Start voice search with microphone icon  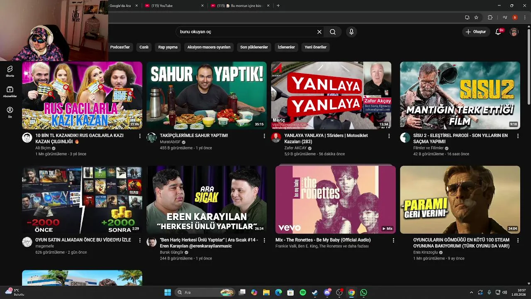tap(351, 32)
